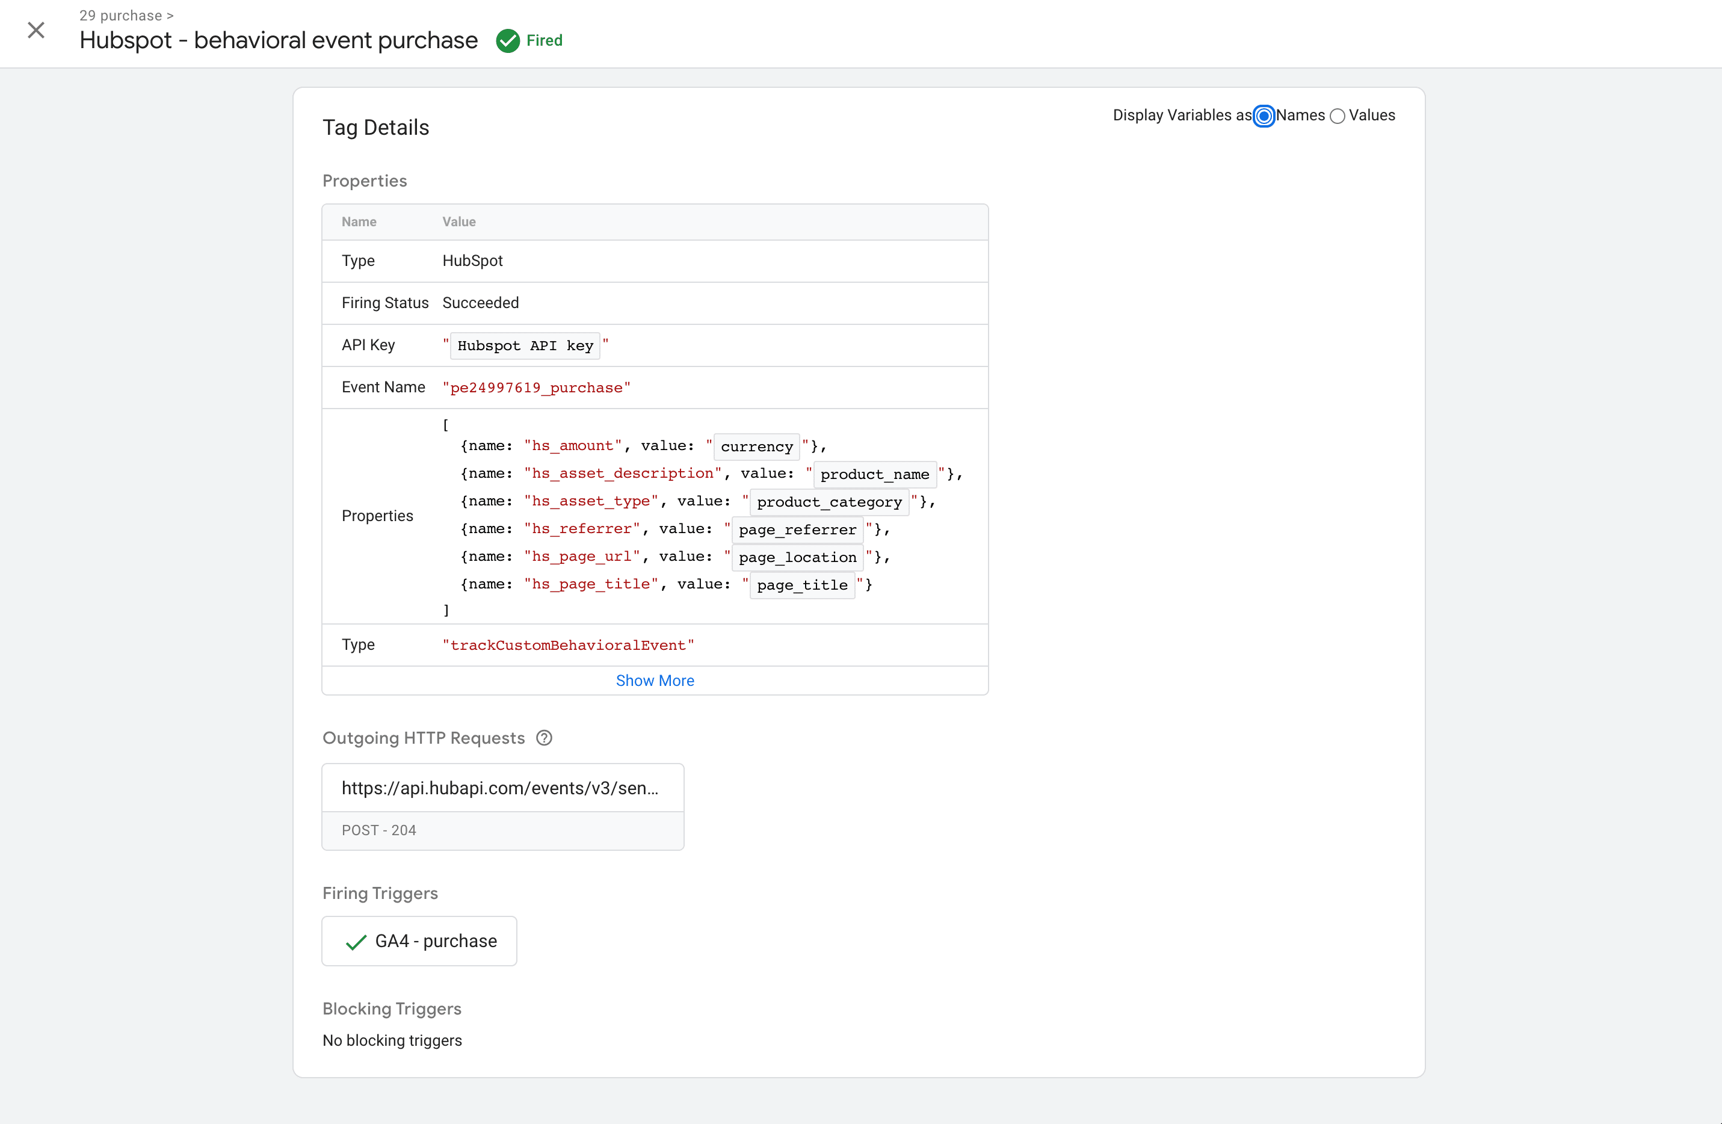Expand the Outgoing HTTP Requests URL
This screenshot has width=1722, height=1124.
tap(499, 788)
